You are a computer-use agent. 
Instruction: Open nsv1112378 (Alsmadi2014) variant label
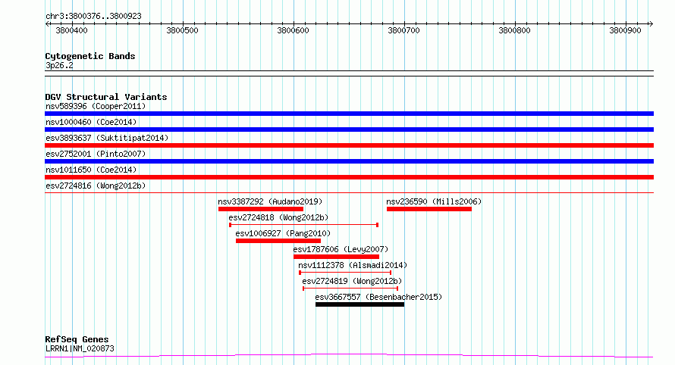(x=353, y=265)
